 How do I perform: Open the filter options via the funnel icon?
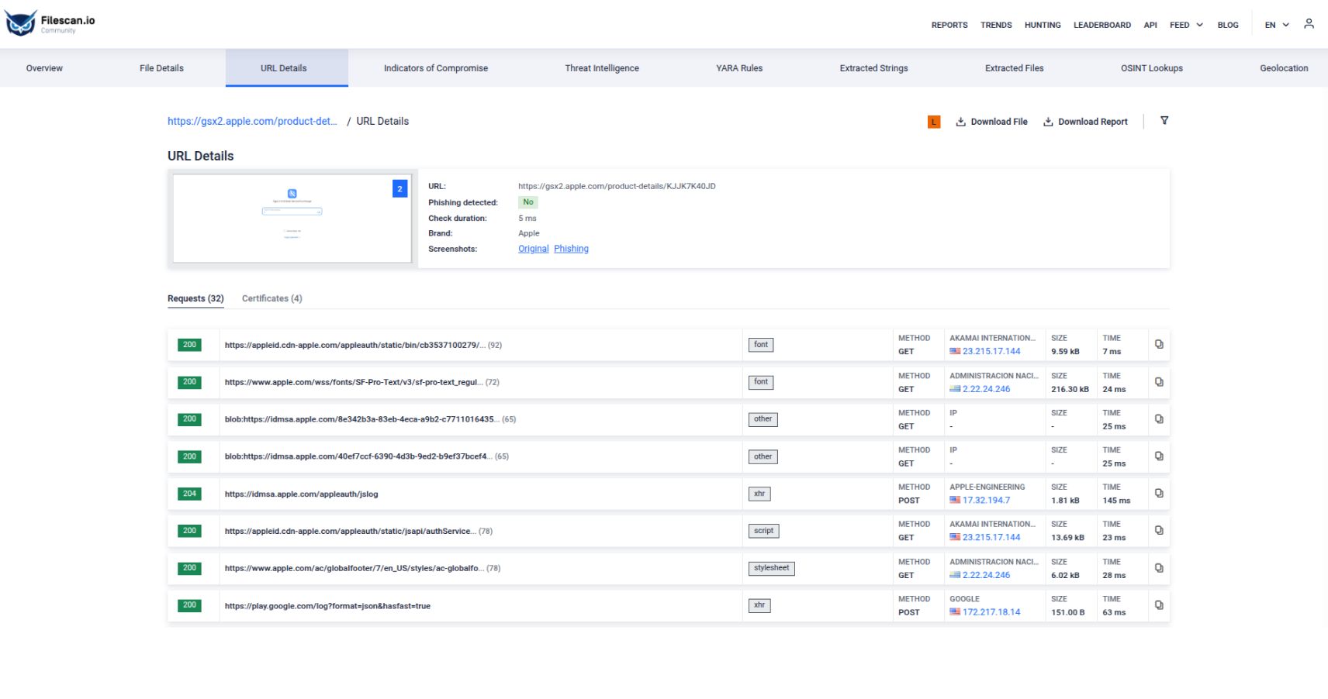[1165, 121]
